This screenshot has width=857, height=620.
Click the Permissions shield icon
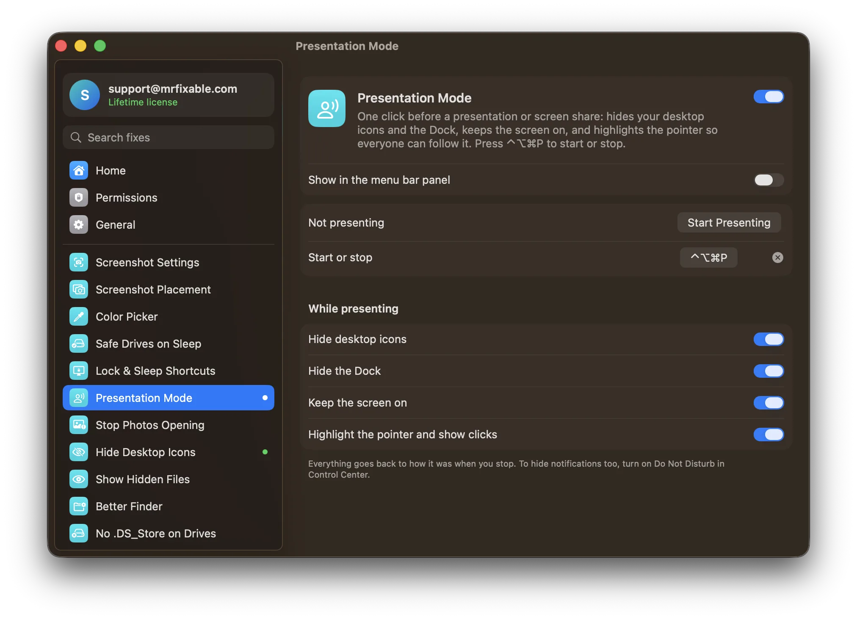[79, 198]
